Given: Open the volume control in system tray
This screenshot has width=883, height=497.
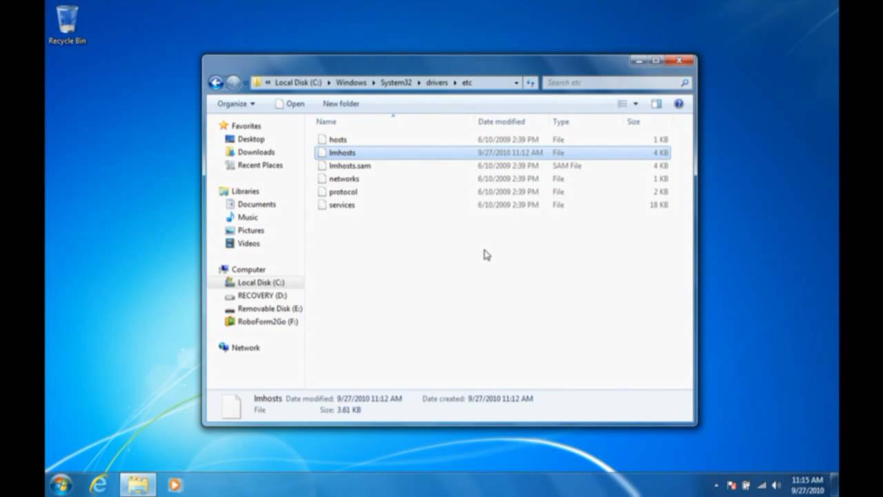Looking at the screenshot, I should tap(777, 485).
